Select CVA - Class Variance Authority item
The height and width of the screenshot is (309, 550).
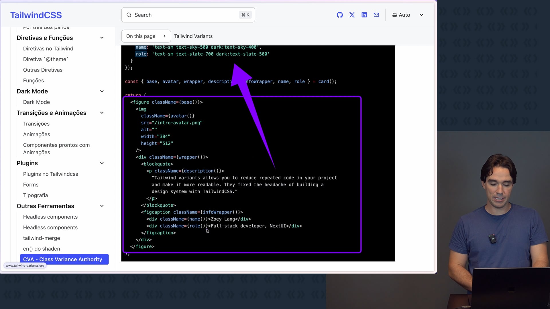coord(64,259)
